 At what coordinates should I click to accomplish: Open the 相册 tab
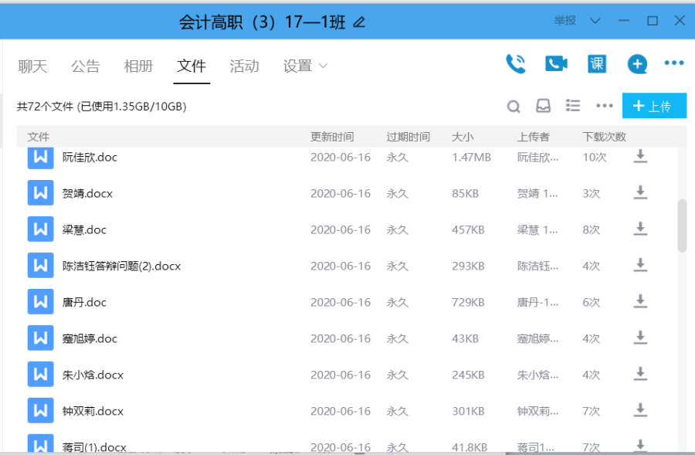[138, 66]
